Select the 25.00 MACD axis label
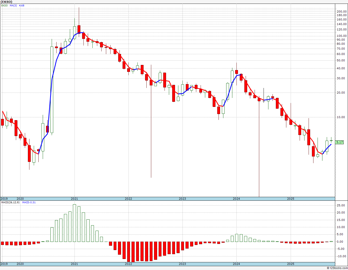Image resolution: width=348 pixels, height=270 pixels. point(341,205)
